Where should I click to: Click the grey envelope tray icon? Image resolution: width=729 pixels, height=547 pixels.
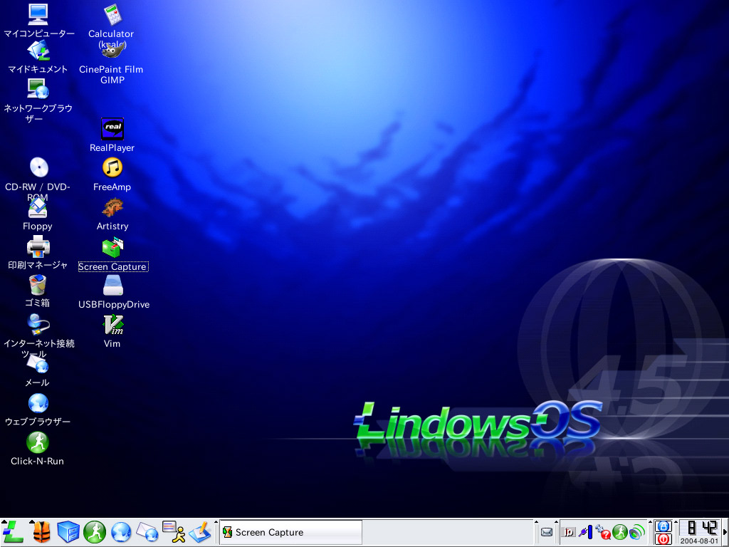547,531
